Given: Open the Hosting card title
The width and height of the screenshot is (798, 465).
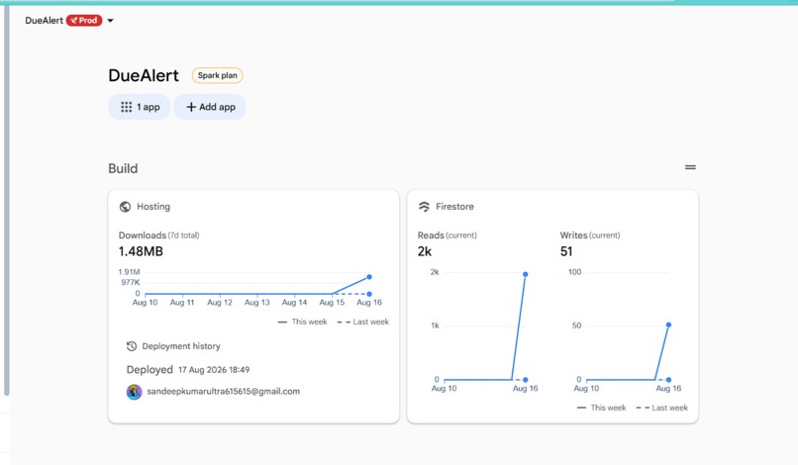Looking at the screenshot, I should pyautogui.click(x=153, y=207).
